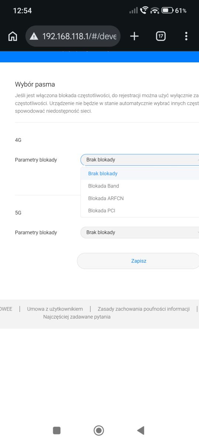
Task: Open Umowa z użytkownikiem link
Action: click(x=55, y=309)
